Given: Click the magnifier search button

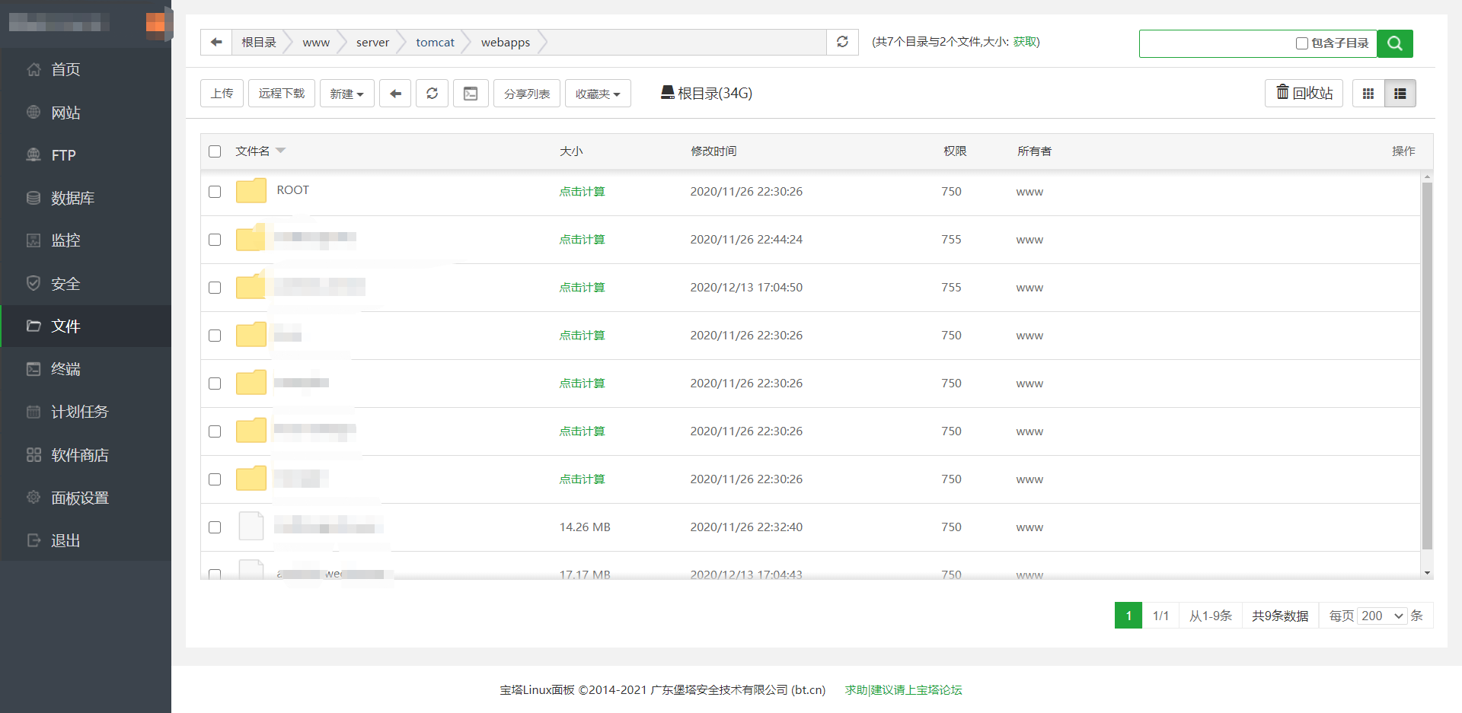Looking at the screenshot, I should point(1394,43).
